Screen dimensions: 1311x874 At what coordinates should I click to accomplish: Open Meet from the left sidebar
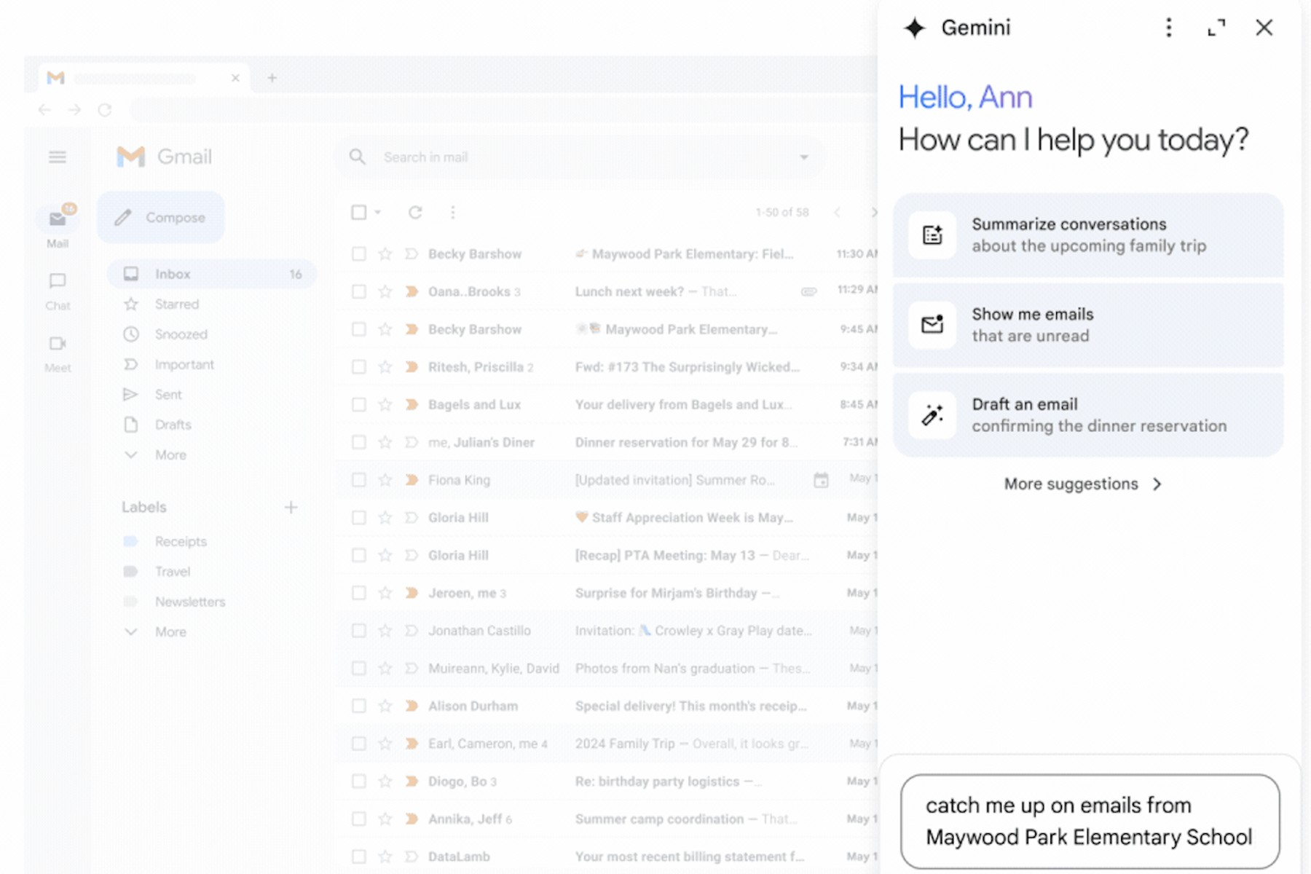pyautogui.click(x=57, y=348)
